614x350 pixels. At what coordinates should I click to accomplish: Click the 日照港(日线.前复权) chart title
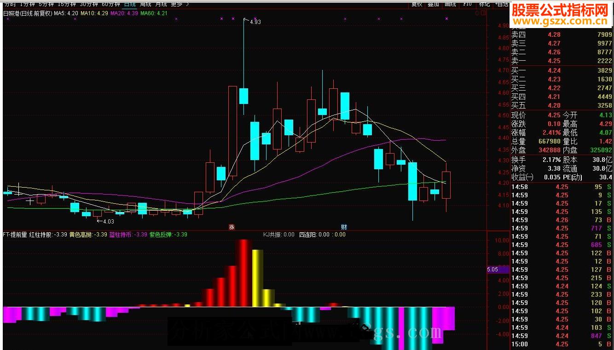[27, 13]
